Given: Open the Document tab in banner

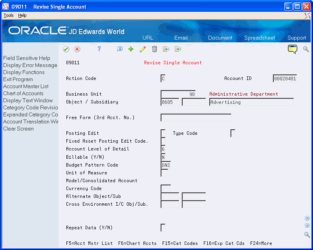Looking at the screenshot, I should [220, 38].
